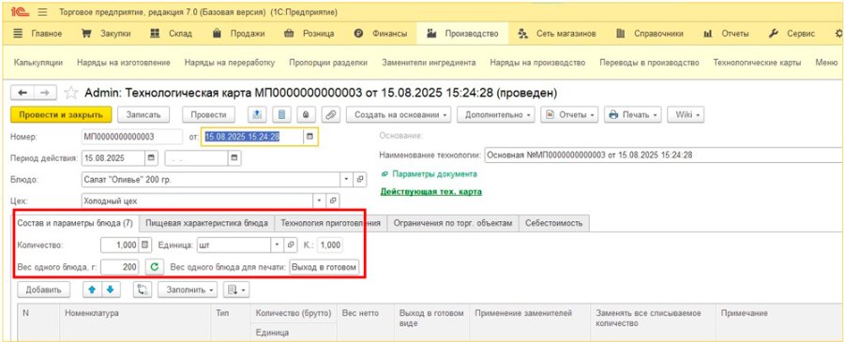The image size is (844, 342).
Task: Go forward with the right arrow button
Action: (45, 93)
